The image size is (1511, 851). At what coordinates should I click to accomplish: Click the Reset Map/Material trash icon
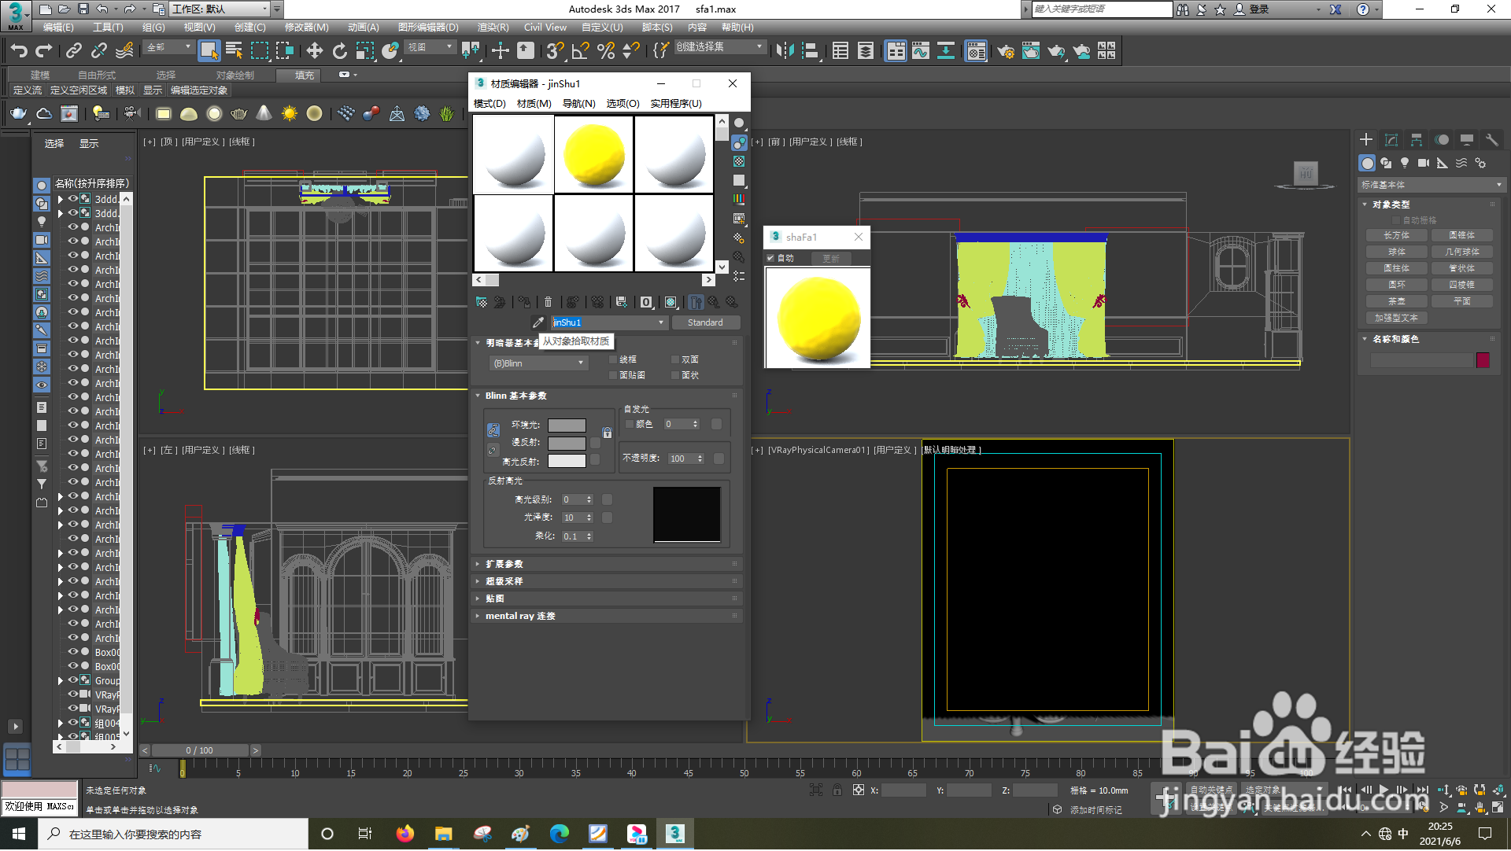549,303
